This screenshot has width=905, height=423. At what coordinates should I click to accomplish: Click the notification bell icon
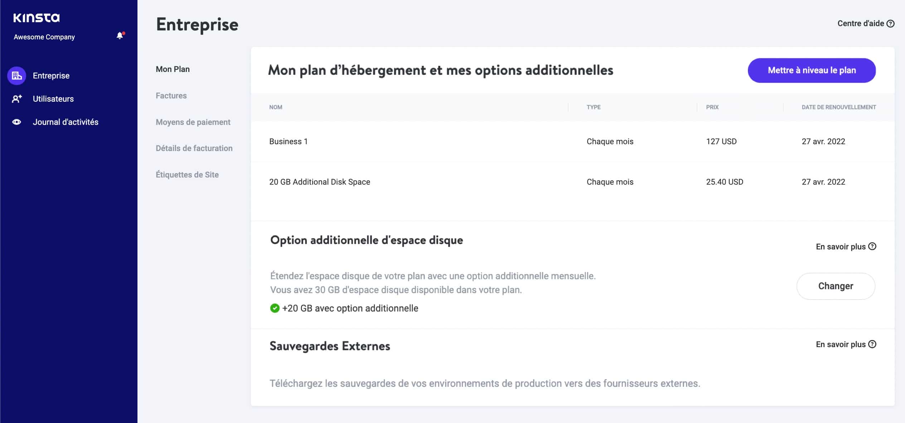point(119,37)
